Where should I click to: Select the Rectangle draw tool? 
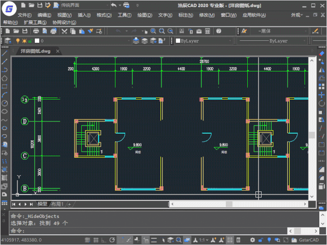(x=5, y=87)
